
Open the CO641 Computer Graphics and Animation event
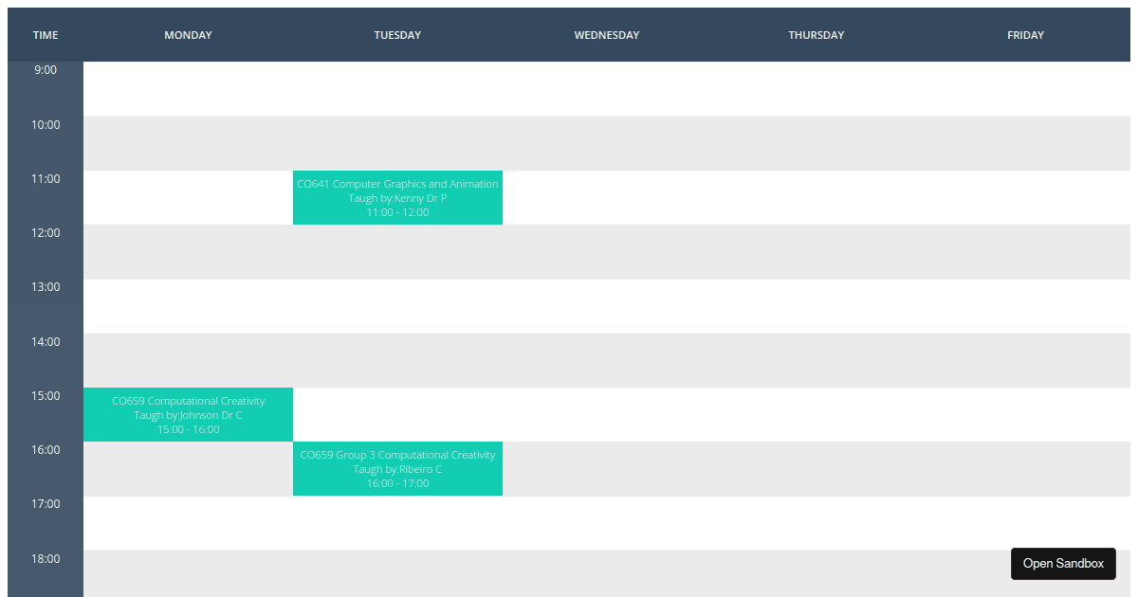click(x=397, y=197)
